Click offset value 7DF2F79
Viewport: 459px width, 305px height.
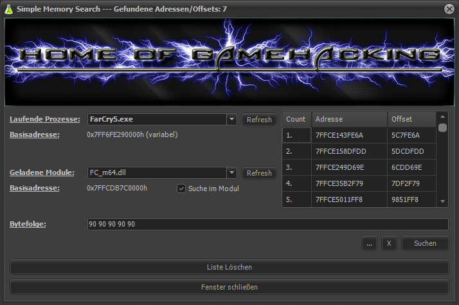412,183
